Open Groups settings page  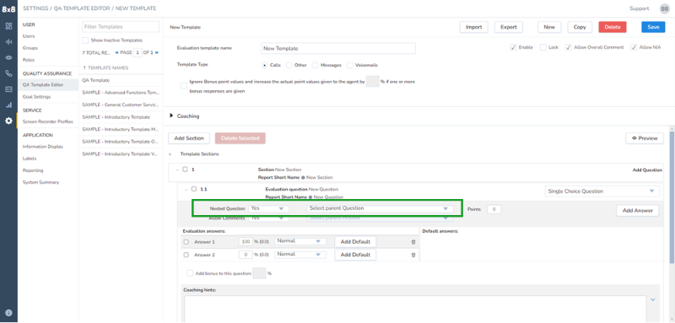point(30,48)
